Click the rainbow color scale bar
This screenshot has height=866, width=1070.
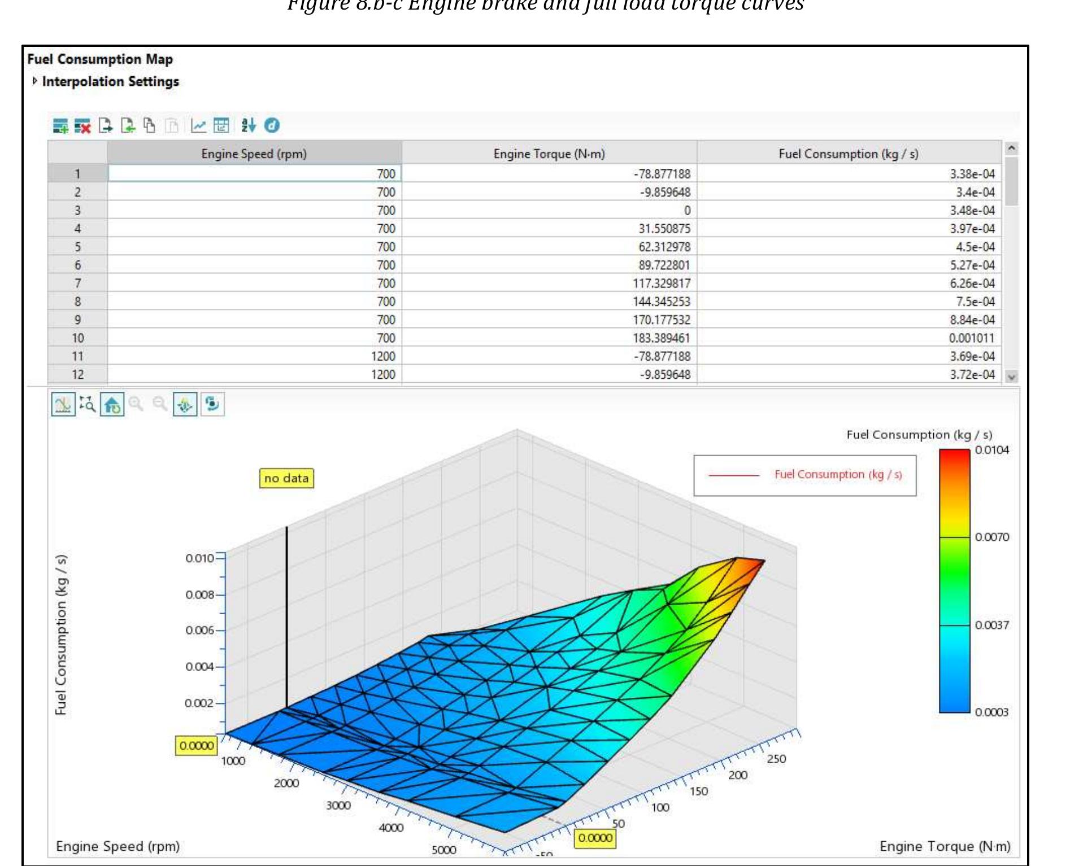pos(954,580)
